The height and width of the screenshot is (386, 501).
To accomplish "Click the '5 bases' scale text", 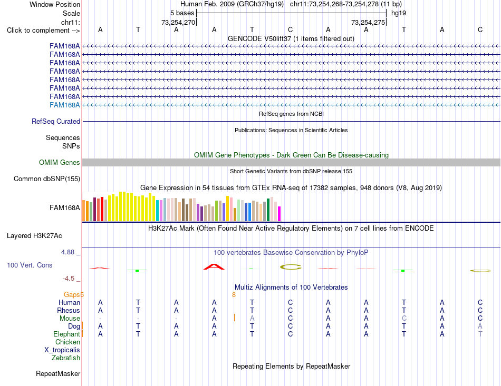I will click(182, 13).
